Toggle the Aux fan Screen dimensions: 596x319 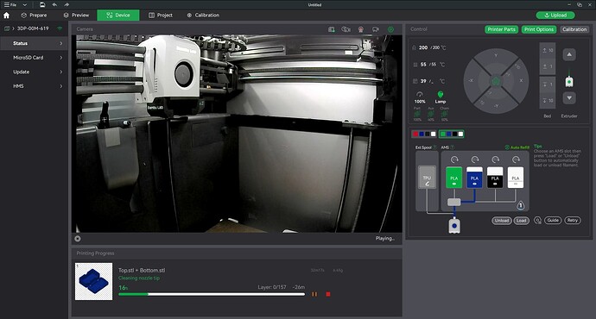[431, 114]
